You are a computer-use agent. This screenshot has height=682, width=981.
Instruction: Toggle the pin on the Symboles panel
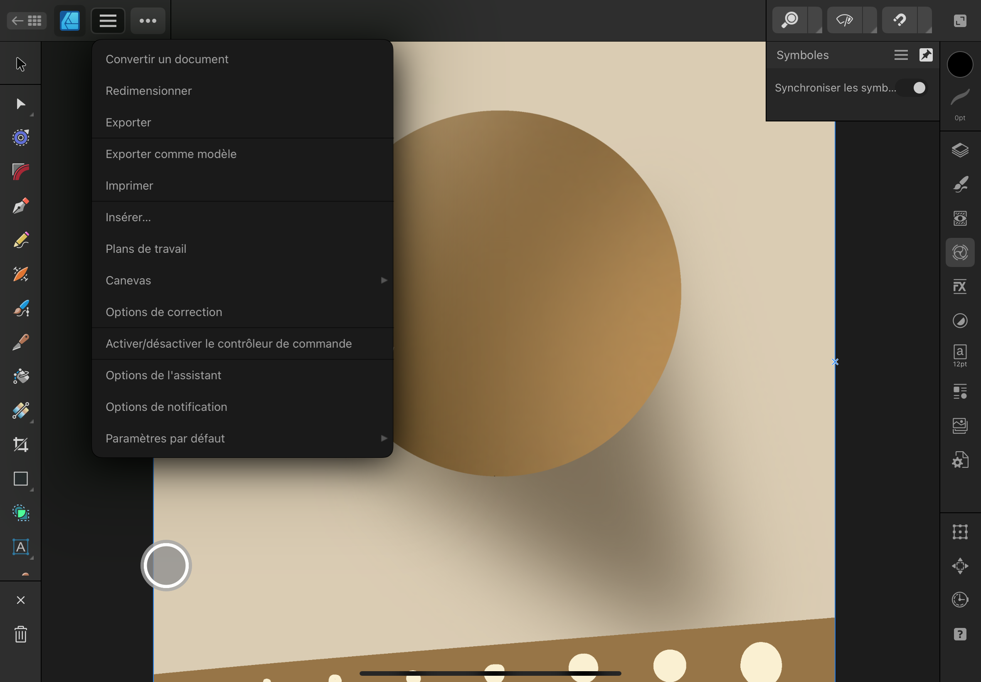(926, 55)
